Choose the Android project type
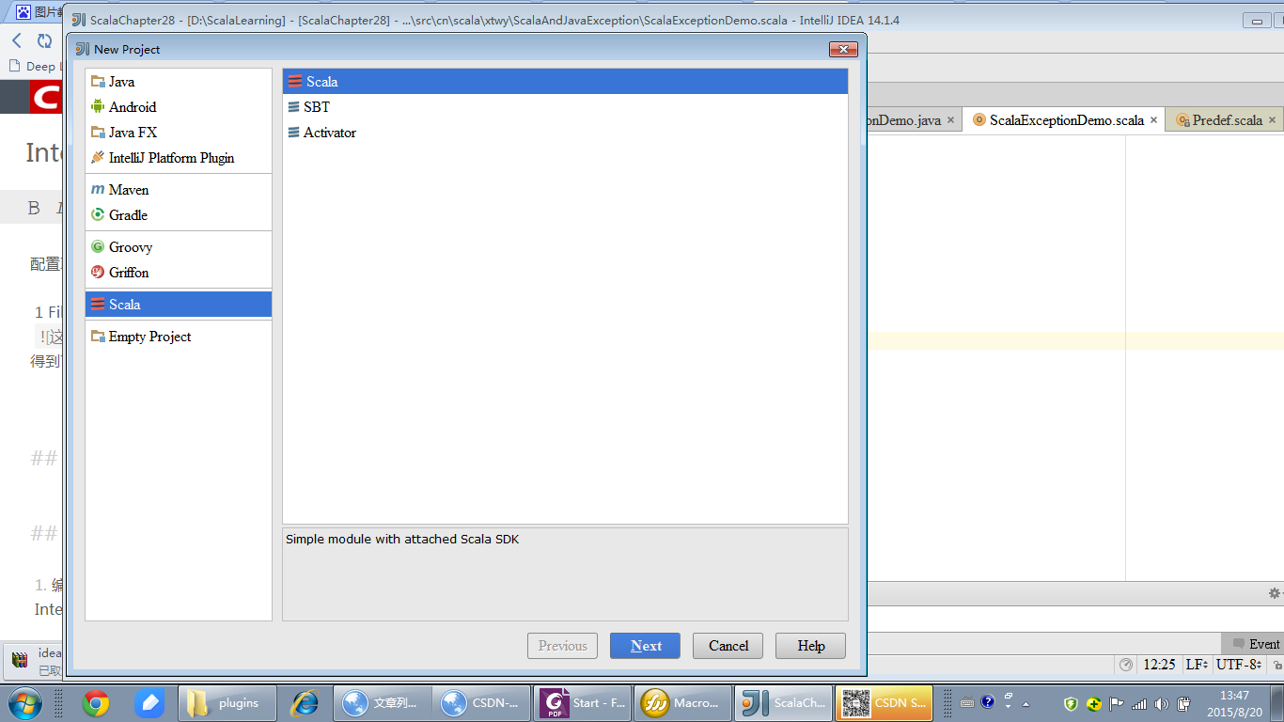This screenshot has width=1284, height=722. (179, 107)
